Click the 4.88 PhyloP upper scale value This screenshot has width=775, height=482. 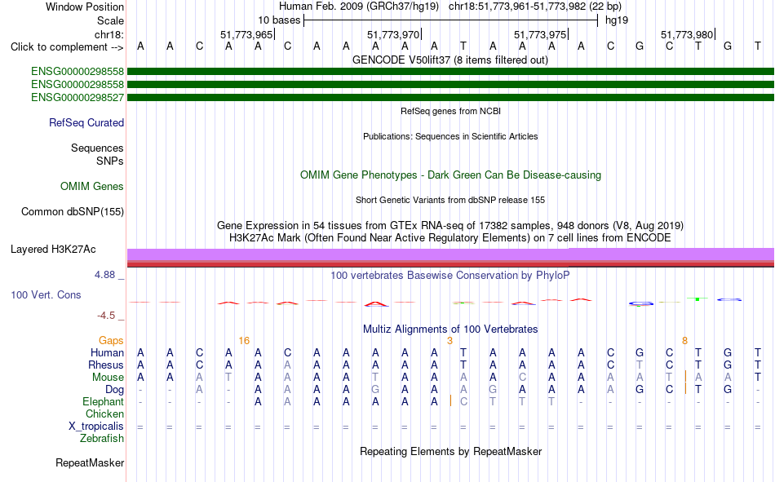[x=104, y=275]
